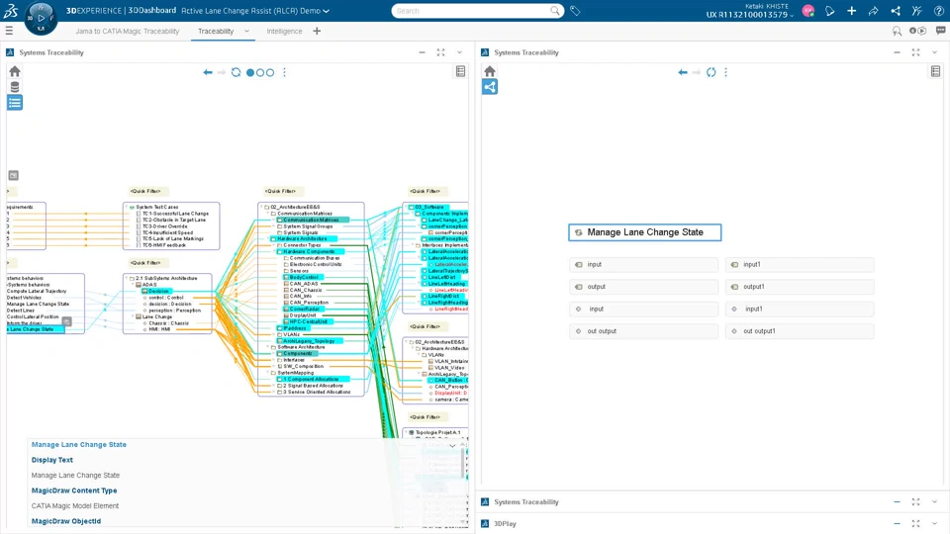Open the hamburger side menu
The image size is (950, 534).
[x=9, y=31]
